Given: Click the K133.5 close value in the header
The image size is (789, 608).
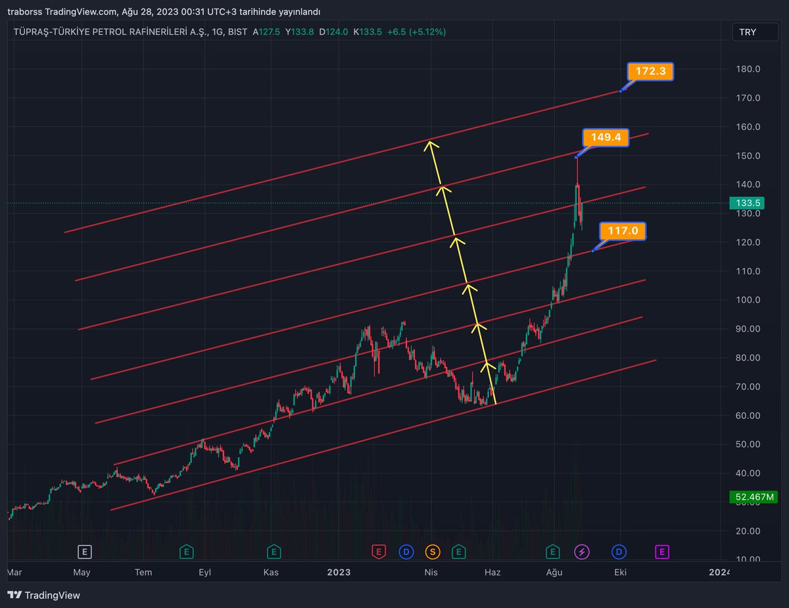Looking at the screenshot, I should (x=368, y=32).
